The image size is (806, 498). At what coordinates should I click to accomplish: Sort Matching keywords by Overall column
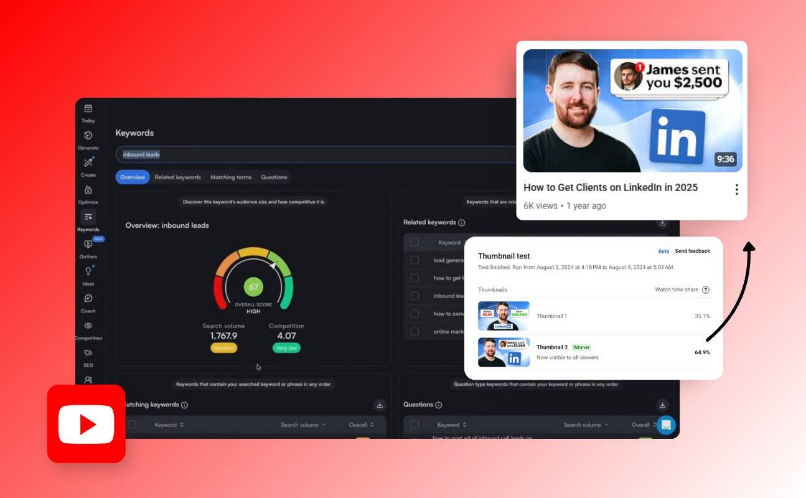(x=362, y=425)
